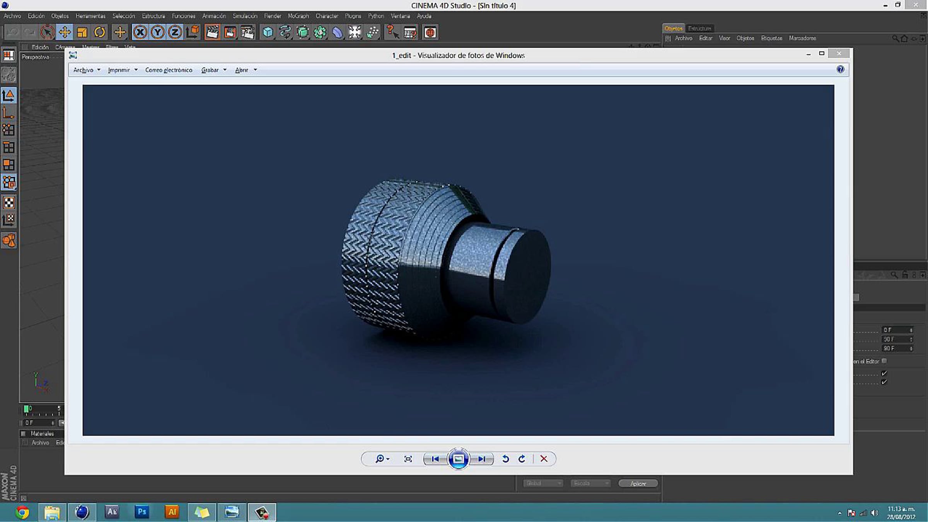Click Correo electrónico in viewer toolbar
Viewport: 928px width, 522px height.
coord(169,70)
